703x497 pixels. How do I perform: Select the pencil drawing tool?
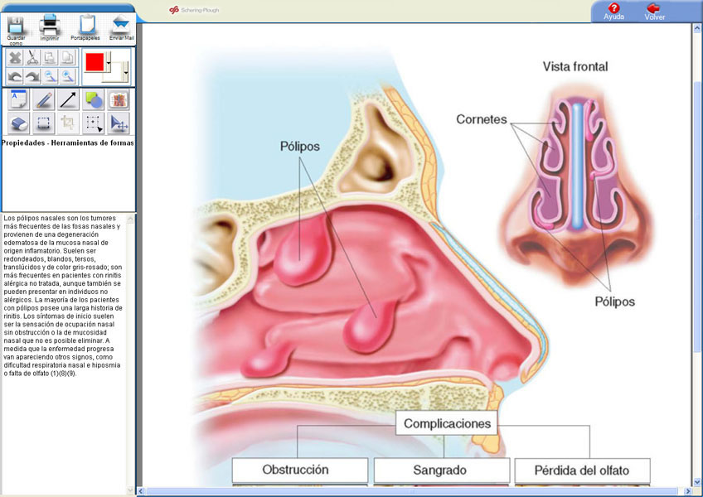(x=43, y=99)
